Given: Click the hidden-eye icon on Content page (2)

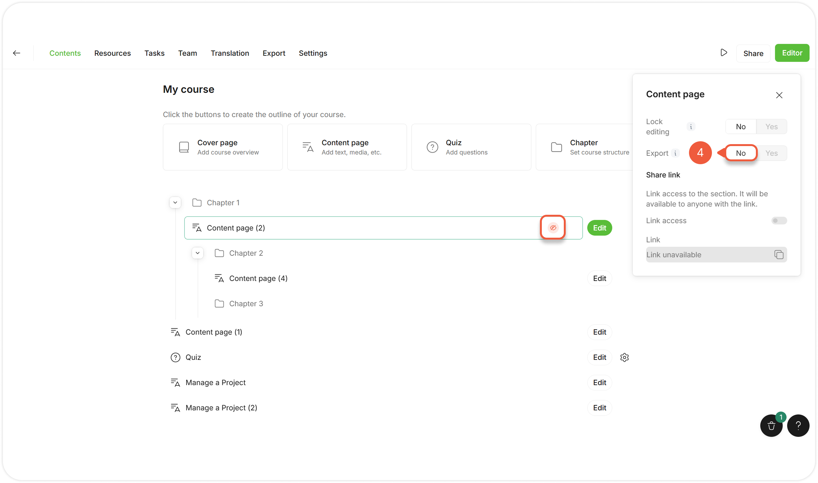Looking at the screenshot, I should click(553, 227).
